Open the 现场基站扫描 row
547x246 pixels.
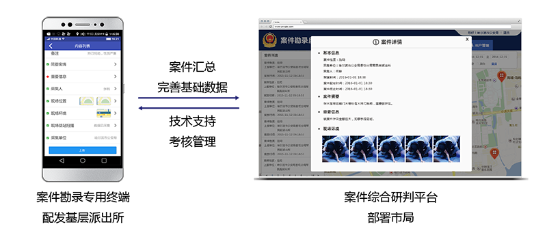tap(83, 126)
